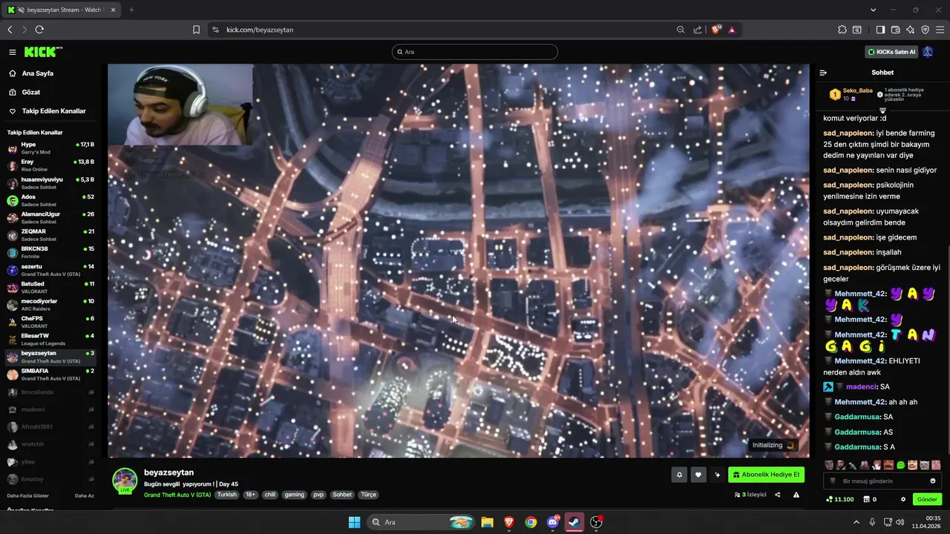The image size is (950, 534).
Task: Show hidden system tray icons
Action: (856, 522)
